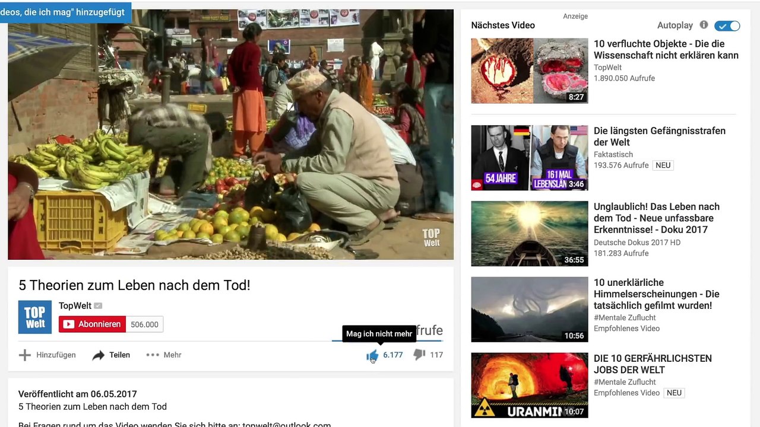
Task: Click the TopWelt channel avatar
Action: point(35,317)
